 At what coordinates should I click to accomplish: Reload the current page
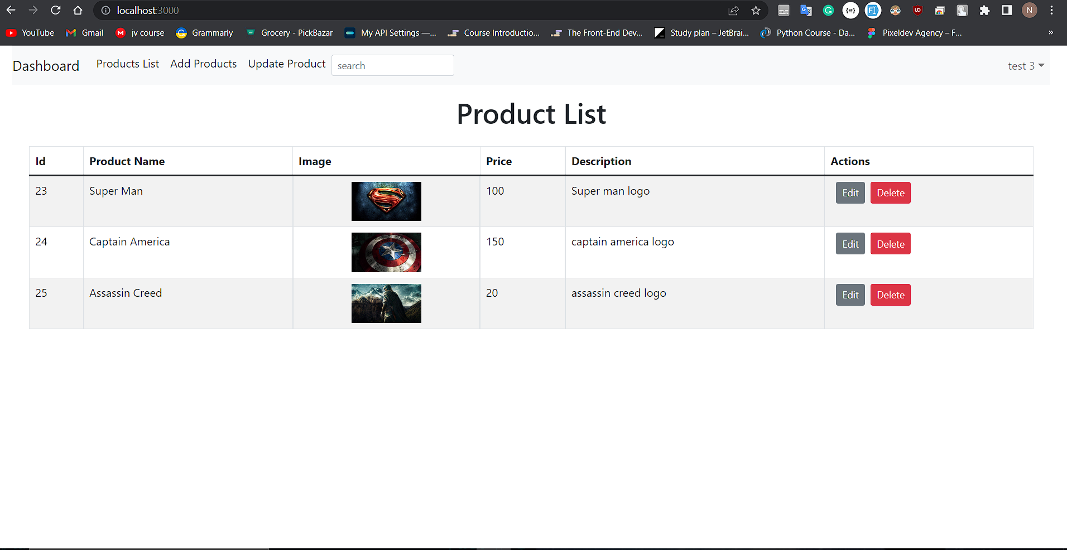pos(55,10)
